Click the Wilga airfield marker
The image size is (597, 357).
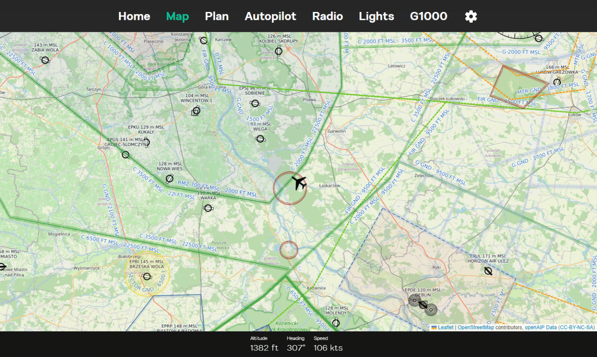[260, 139]
